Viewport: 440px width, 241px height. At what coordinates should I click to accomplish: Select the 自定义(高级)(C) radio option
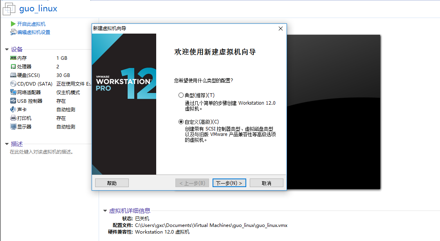click(x=181, y=122)
